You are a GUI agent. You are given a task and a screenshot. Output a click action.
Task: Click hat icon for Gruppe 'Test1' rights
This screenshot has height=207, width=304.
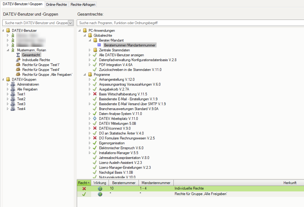coord(18,65)
